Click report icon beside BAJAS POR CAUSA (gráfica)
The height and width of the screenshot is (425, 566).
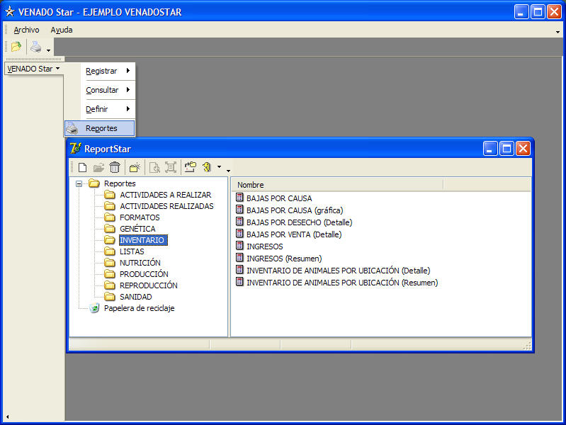tap(239, 209)
